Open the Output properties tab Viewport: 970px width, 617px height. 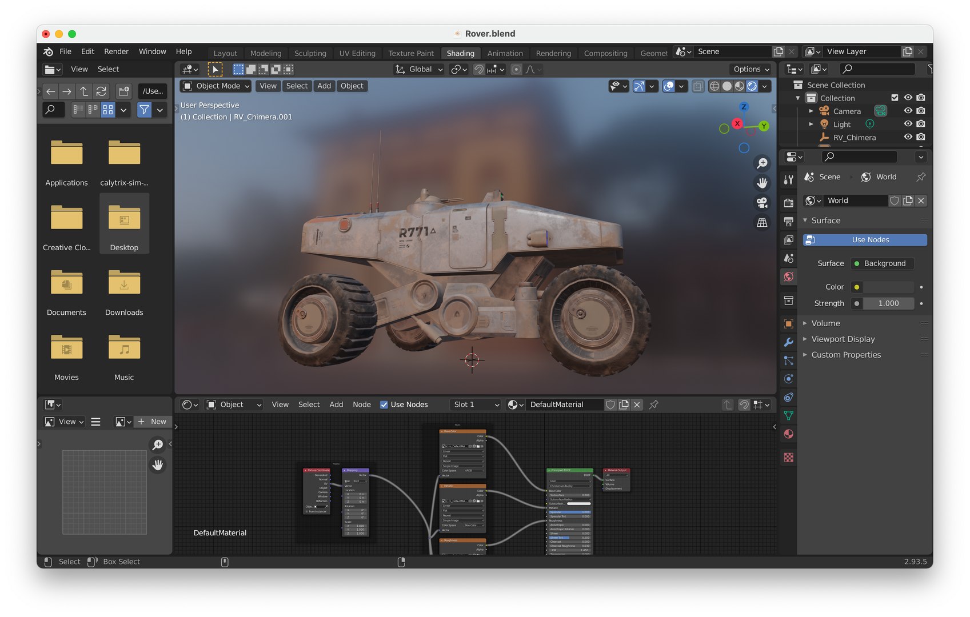click(789, 221)
